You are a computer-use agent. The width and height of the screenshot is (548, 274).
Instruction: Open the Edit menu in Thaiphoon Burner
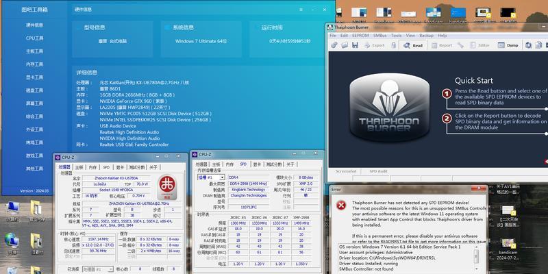point(345,36)
